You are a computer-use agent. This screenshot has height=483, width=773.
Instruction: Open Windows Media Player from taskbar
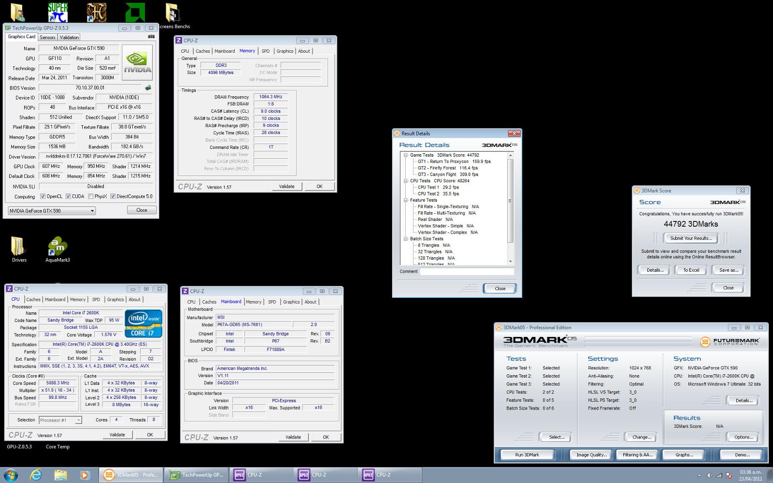(x=85, y=475)
